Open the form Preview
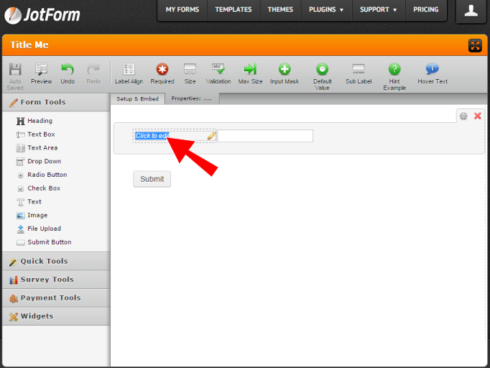This screenshot has height=368, width=490. point(41,74)
